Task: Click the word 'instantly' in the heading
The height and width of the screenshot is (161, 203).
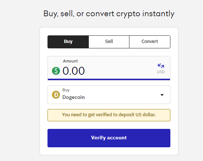Action: point(158,14)
